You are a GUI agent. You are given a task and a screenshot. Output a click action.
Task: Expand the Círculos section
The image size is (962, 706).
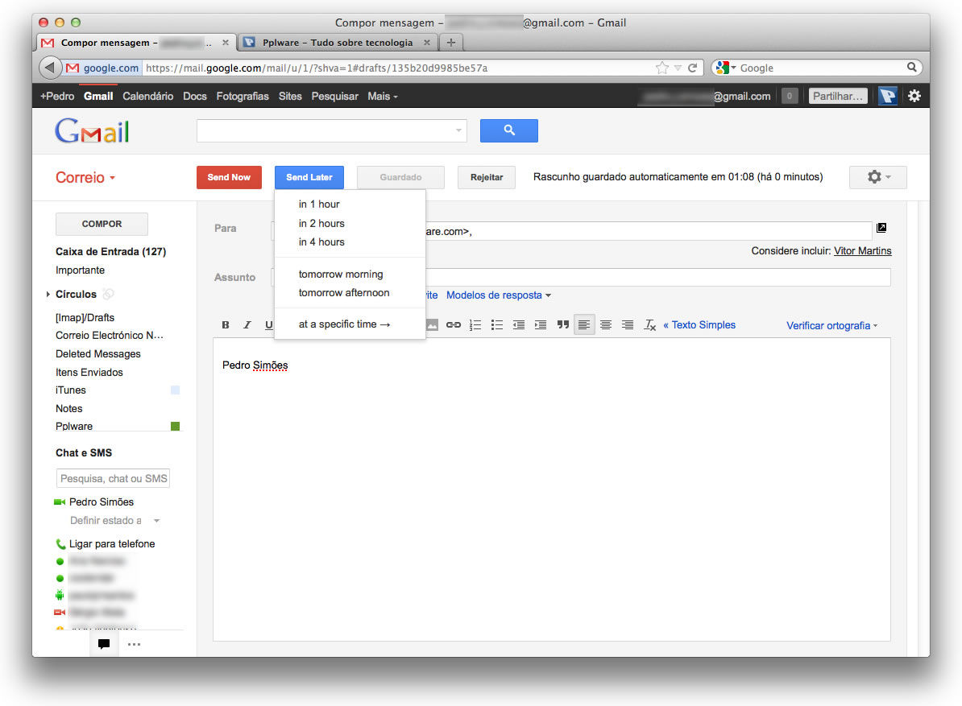click(48, 295)
